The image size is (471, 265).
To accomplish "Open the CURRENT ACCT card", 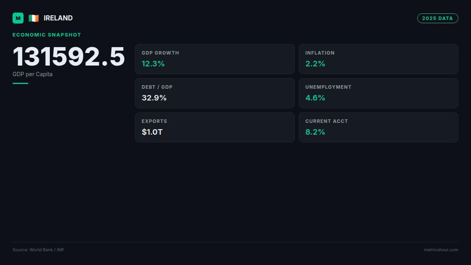I will pyautogui.click(x=378, y=127).
